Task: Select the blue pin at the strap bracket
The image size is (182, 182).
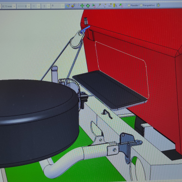Action: pyautogui.click(x=85, y=30)
